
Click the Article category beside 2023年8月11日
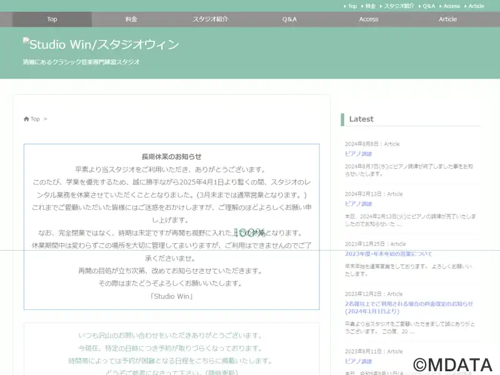(395, 351)
